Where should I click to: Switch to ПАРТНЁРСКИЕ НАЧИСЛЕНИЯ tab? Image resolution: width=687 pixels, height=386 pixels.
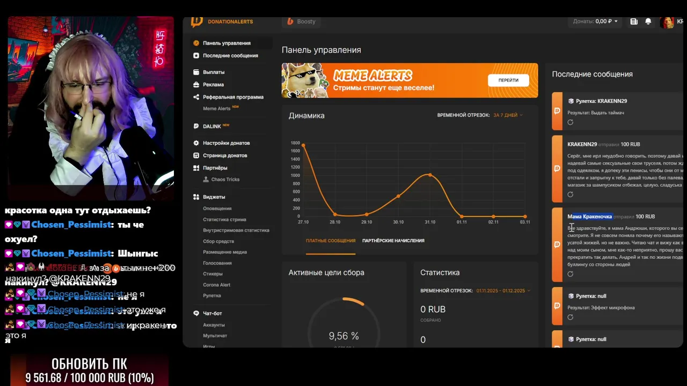[393, 241]
